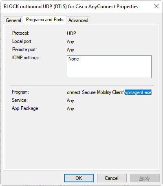The width and height of the screenshot is (163, 186).
Task: Click the OK button
Action: point(79,178)
